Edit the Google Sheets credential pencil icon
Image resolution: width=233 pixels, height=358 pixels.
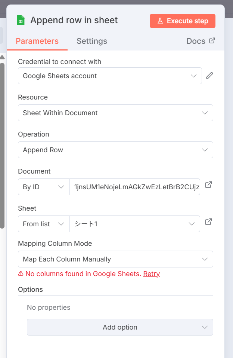(209, 76)
